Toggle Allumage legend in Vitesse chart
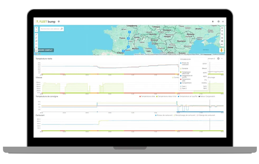This screenshot has height=164, width=259. pyautogui.click(x=211, y=78)
